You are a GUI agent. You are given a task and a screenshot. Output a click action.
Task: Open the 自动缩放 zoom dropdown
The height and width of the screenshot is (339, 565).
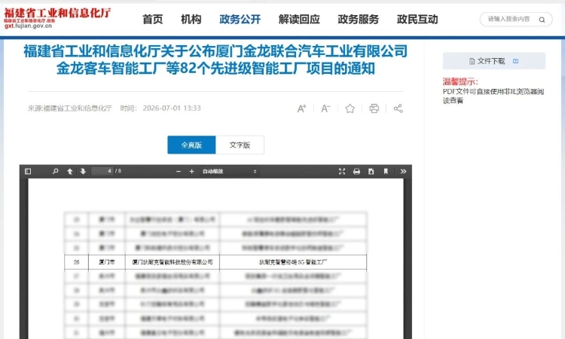click(229, 172)
